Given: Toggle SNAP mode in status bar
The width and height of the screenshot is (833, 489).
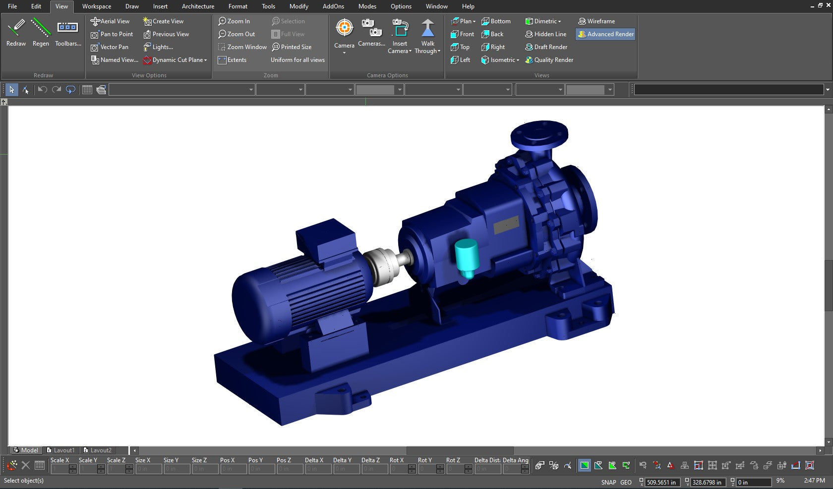Looking at the screenshot, I should tap(608, 482).
